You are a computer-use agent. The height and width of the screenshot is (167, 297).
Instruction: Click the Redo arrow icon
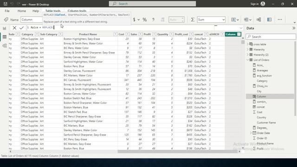[18, 4]
